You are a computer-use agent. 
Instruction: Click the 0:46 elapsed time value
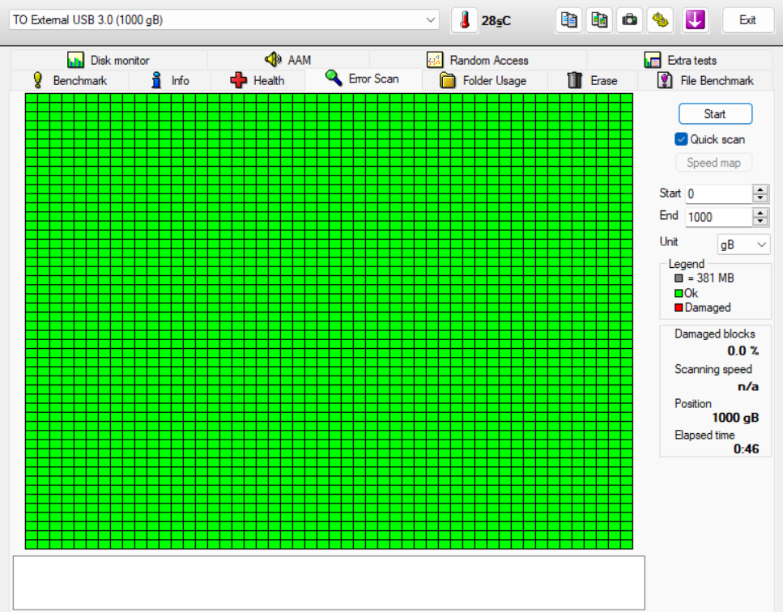(746, 449)
